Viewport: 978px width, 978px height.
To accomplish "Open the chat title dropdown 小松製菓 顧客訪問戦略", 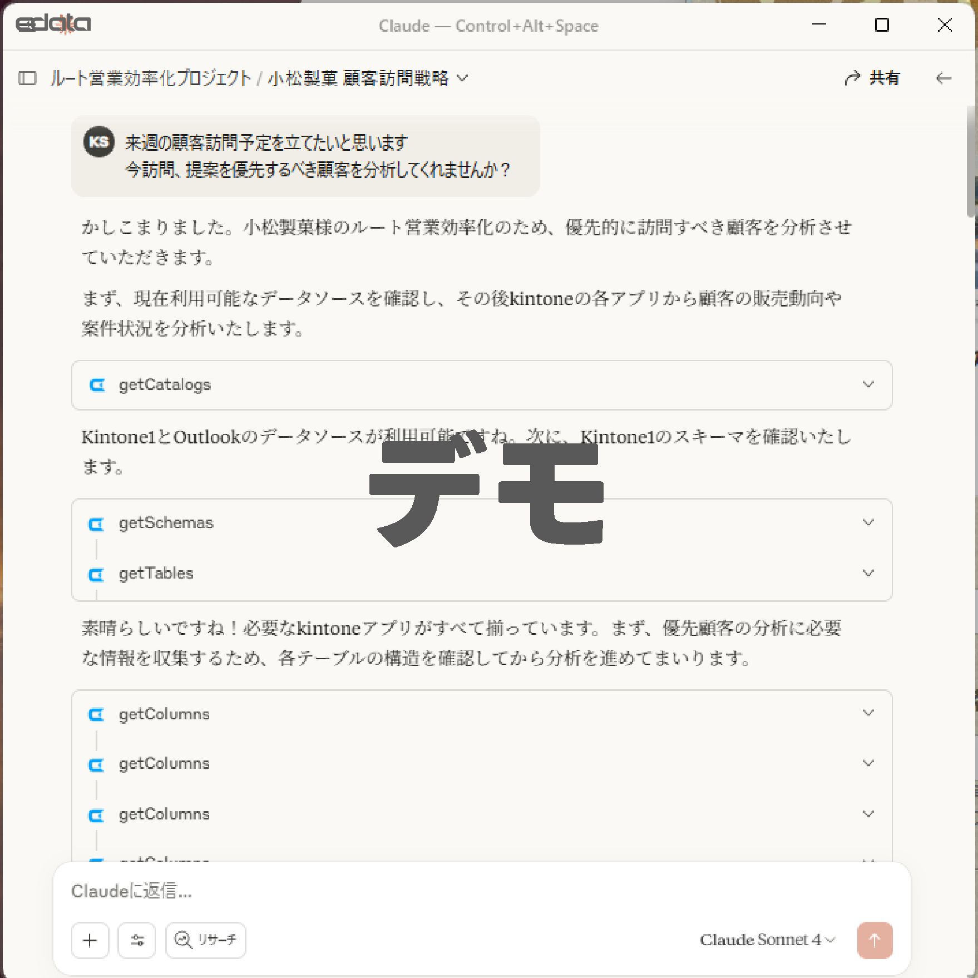I will (x=368, y=78).
